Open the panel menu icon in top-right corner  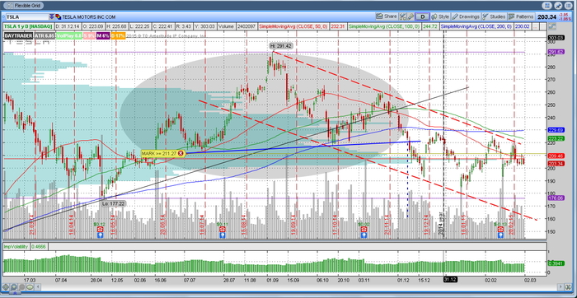(x=568, y=6)
